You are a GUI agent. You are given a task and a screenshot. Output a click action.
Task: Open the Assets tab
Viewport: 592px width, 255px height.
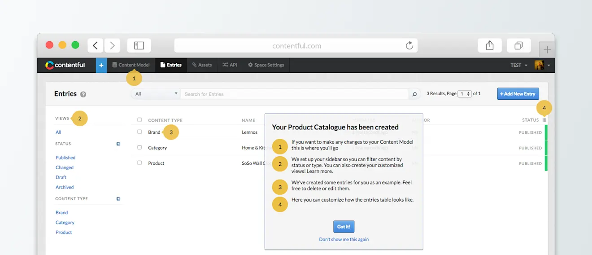[202, 65]
